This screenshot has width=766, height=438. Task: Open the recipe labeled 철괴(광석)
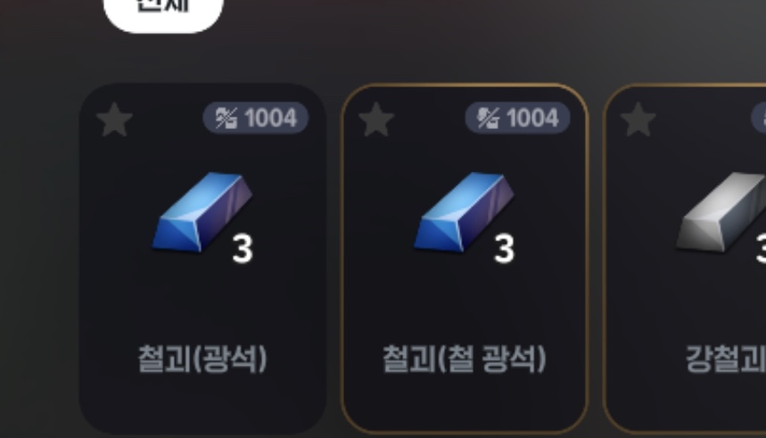click(202, 359)
